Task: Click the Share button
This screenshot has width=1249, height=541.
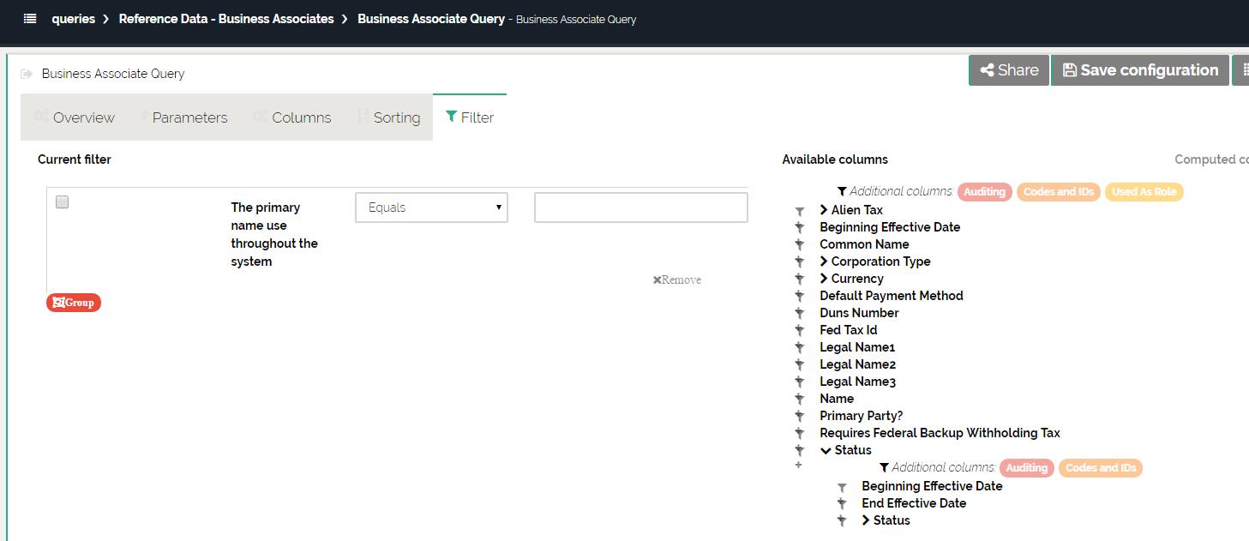Action: click(x=1009, y=70)
